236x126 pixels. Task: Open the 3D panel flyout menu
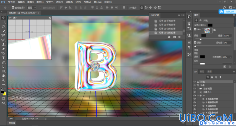tap(234, 71)
